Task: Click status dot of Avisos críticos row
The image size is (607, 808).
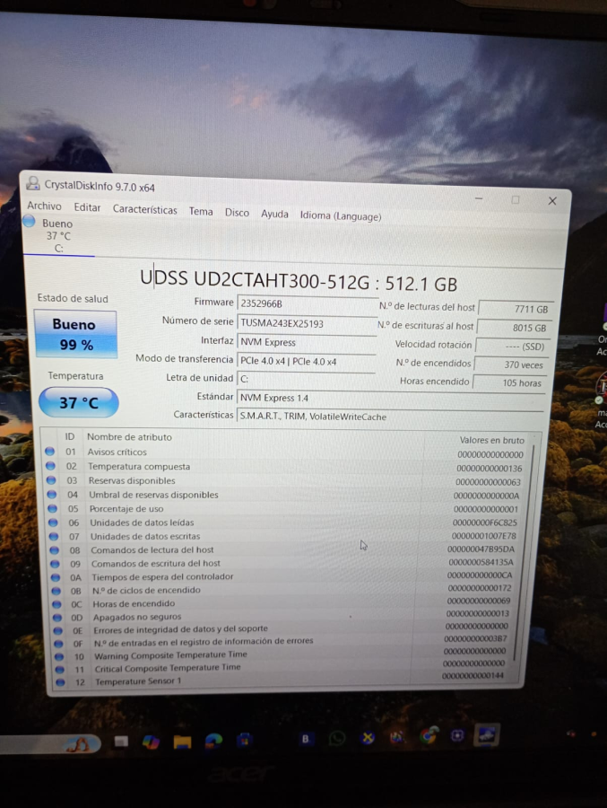Action: click(49, 452)
